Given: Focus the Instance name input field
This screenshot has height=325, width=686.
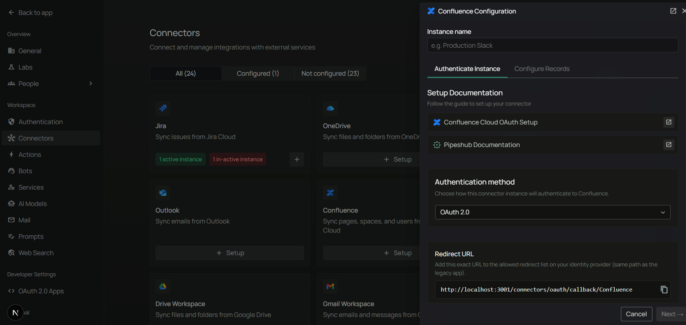Looking at the screenshot, I should click(552, 45).
